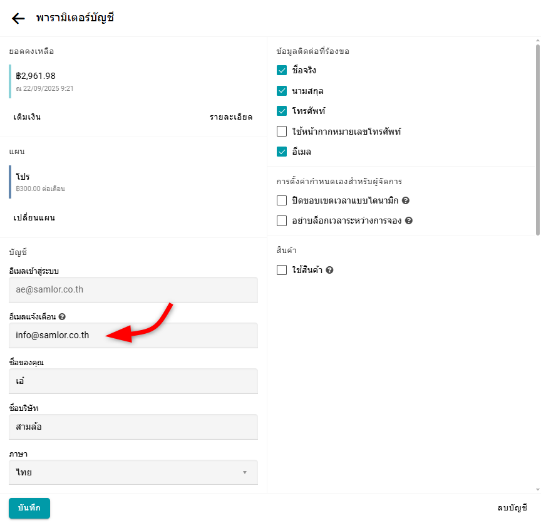This screenshot has height=523, width=541.
Task: Uncheck the อีเมล contact checkbox
Action: 282,152
